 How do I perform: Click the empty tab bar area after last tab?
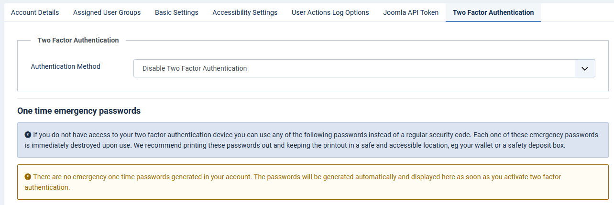coord(576,12)
